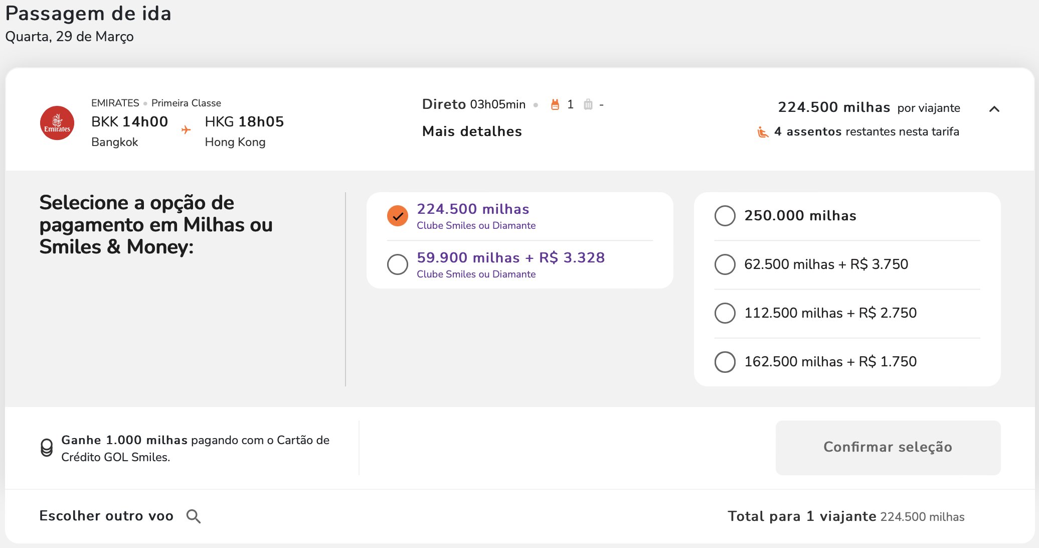
Task: Click Ganhe 1.000 milhas promo text
Action: tap(195, 449)
